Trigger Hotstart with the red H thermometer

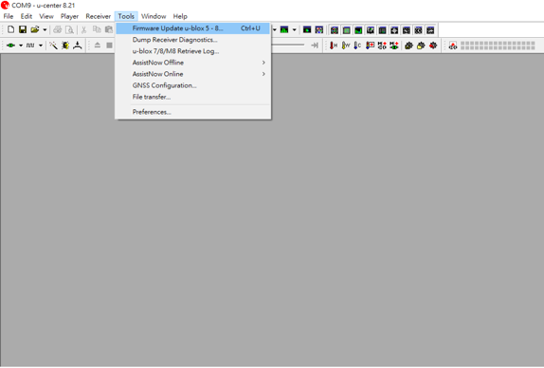[334, 46]
